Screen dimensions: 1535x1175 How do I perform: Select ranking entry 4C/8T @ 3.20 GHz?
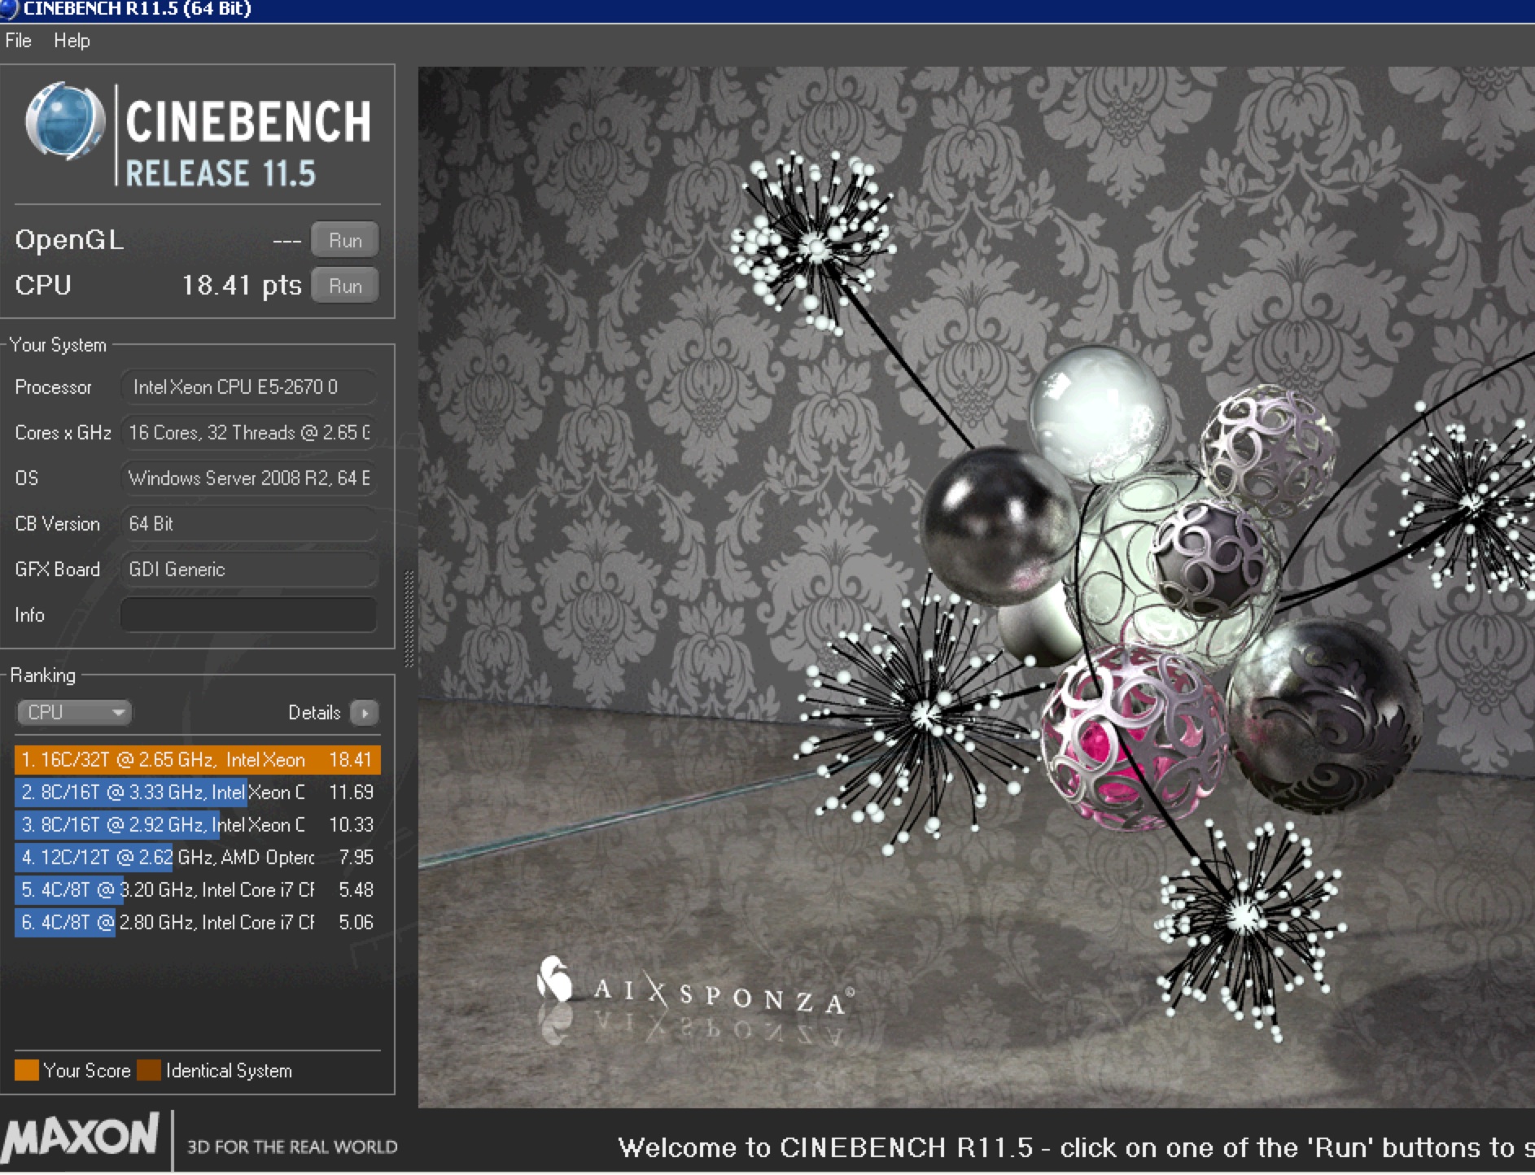(197, 890)
